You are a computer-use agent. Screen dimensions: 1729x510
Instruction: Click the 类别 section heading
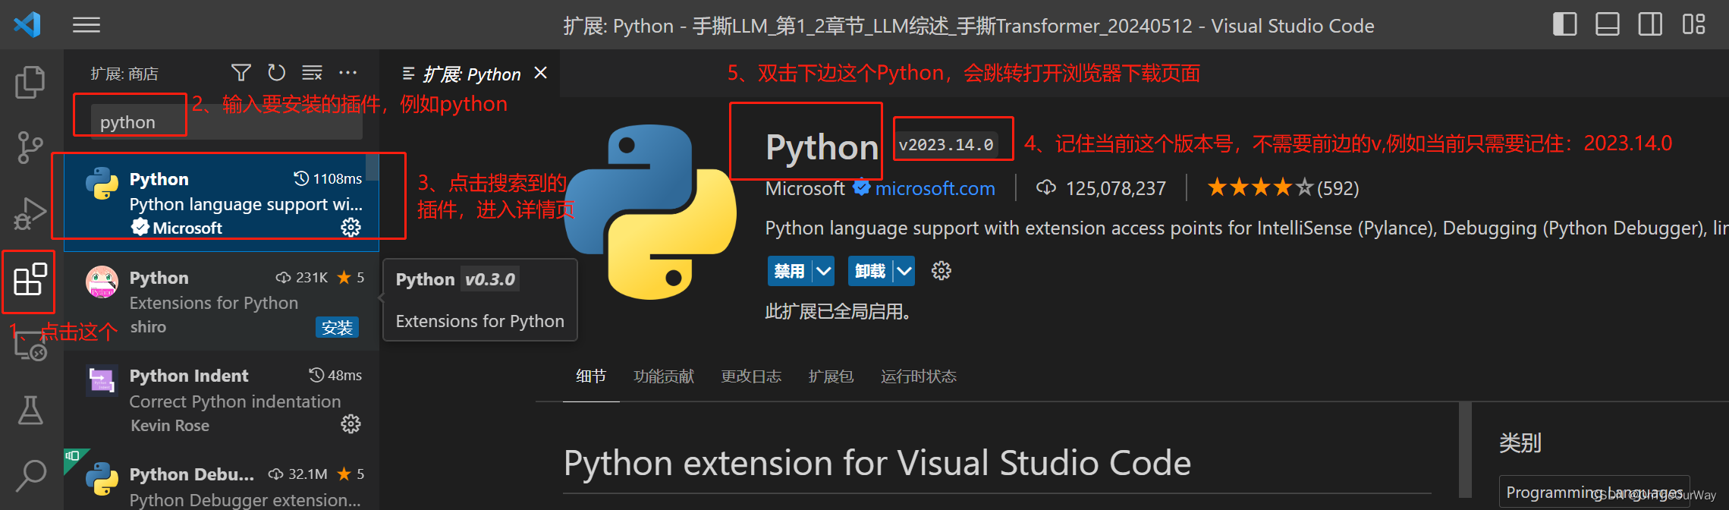(1520, 442)
